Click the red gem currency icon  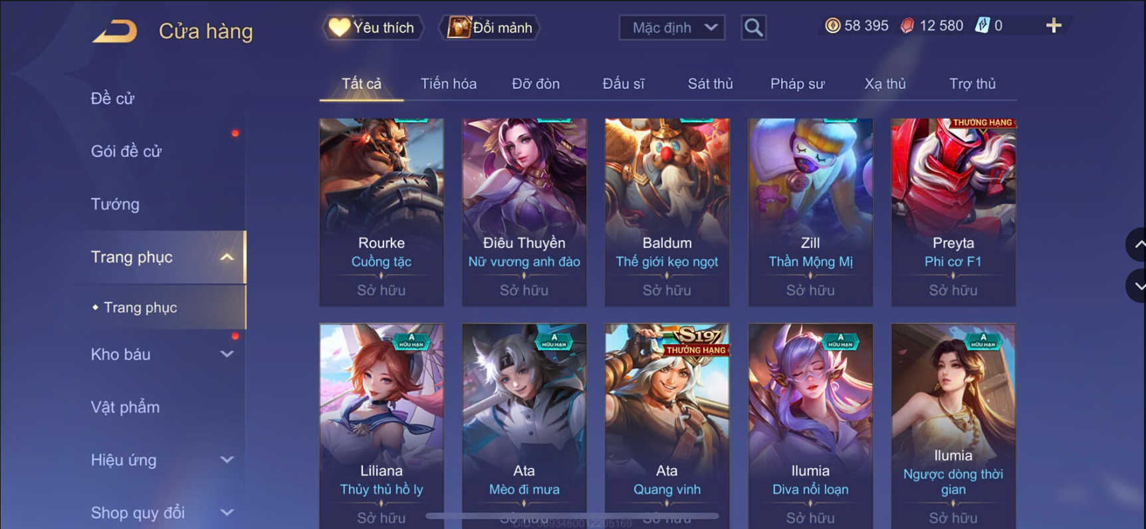pyautogui.click(x=907, y=26)
